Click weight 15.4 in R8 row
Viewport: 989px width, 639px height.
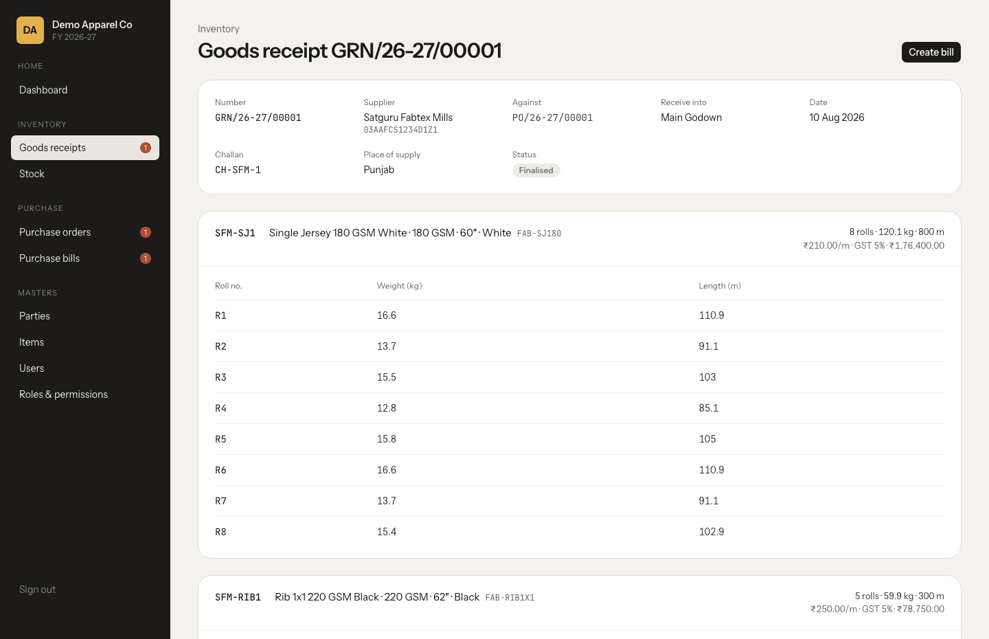387,532
